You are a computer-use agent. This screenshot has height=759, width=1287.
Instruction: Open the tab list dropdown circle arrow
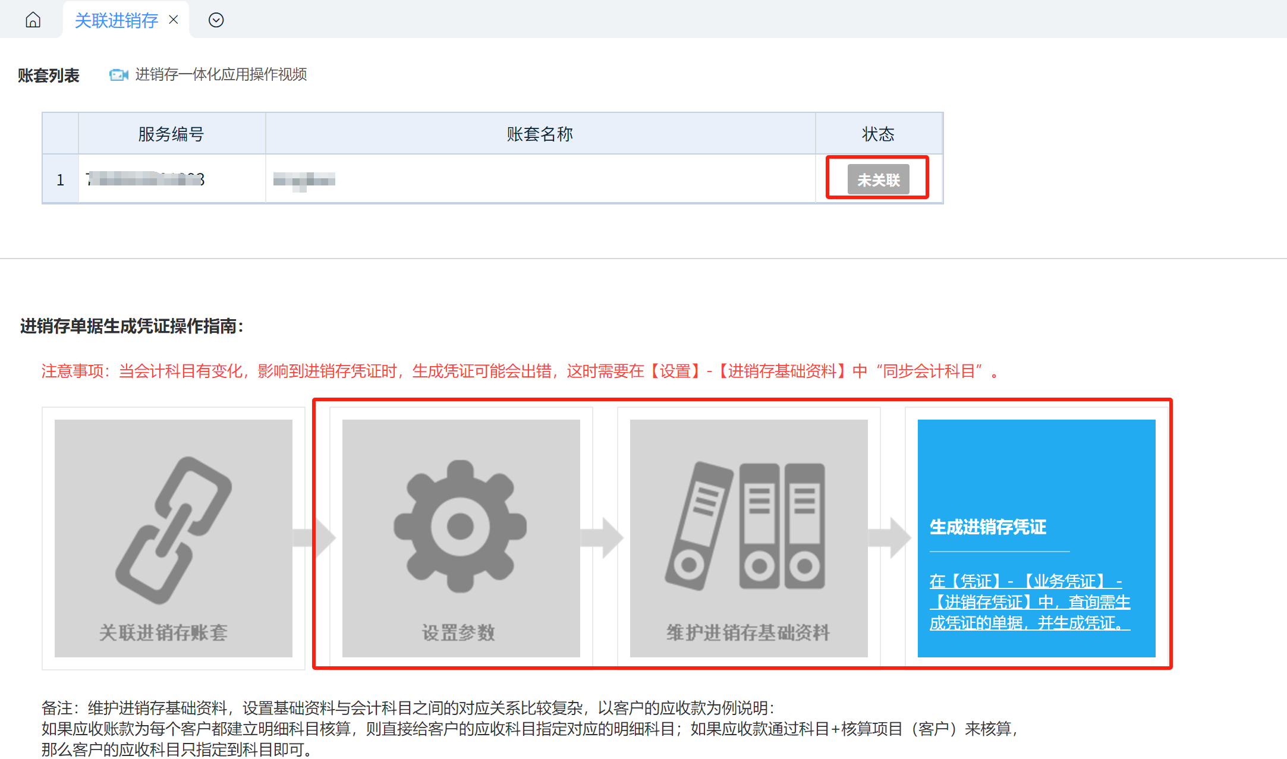[216, 20]
